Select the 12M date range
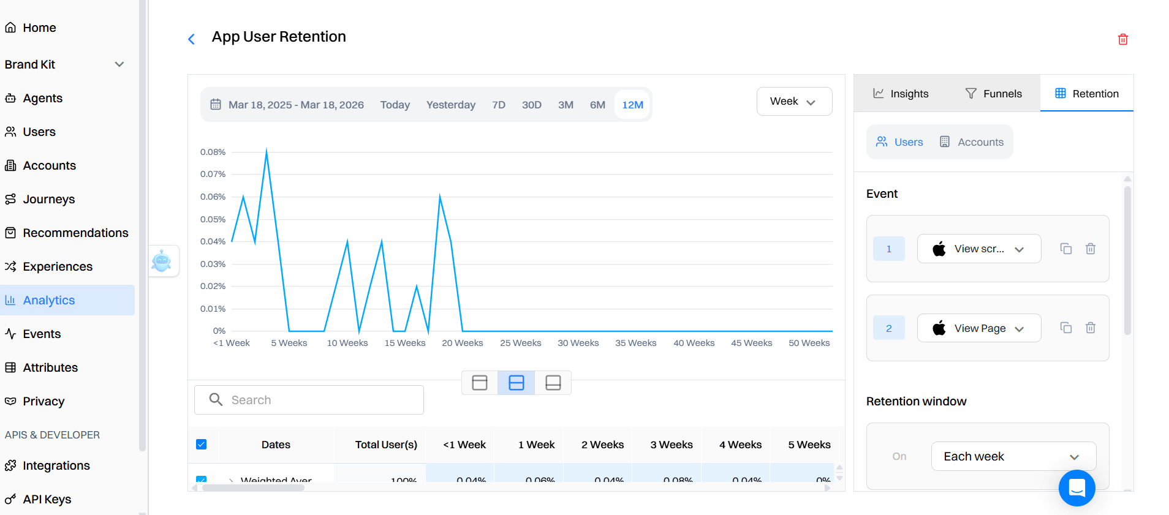Screen dimensions: 1169x515 click(632, 105)
